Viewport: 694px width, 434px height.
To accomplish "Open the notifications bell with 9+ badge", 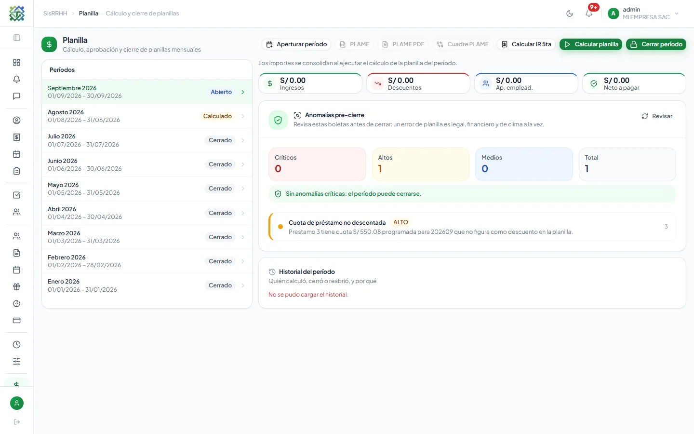I will coord(589,14).
